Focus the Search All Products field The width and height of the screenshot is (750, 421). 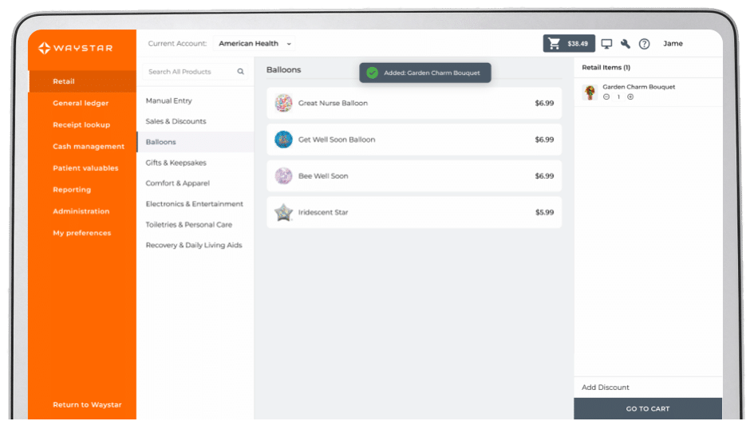point(195,72)
